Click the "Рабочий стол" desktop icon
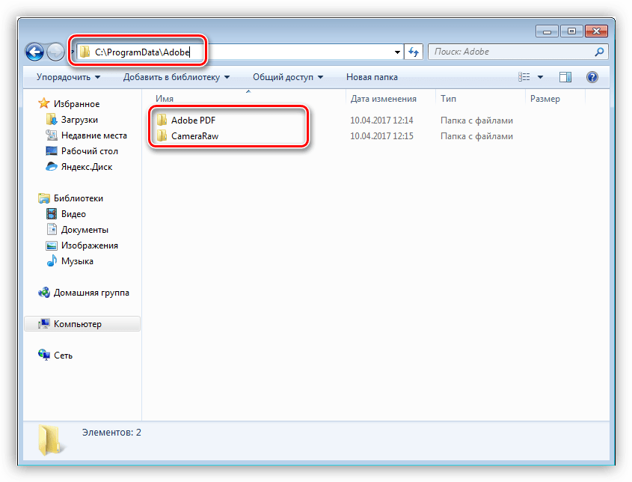The width and height of the screenshot is (632, 482). coord(51,151)
